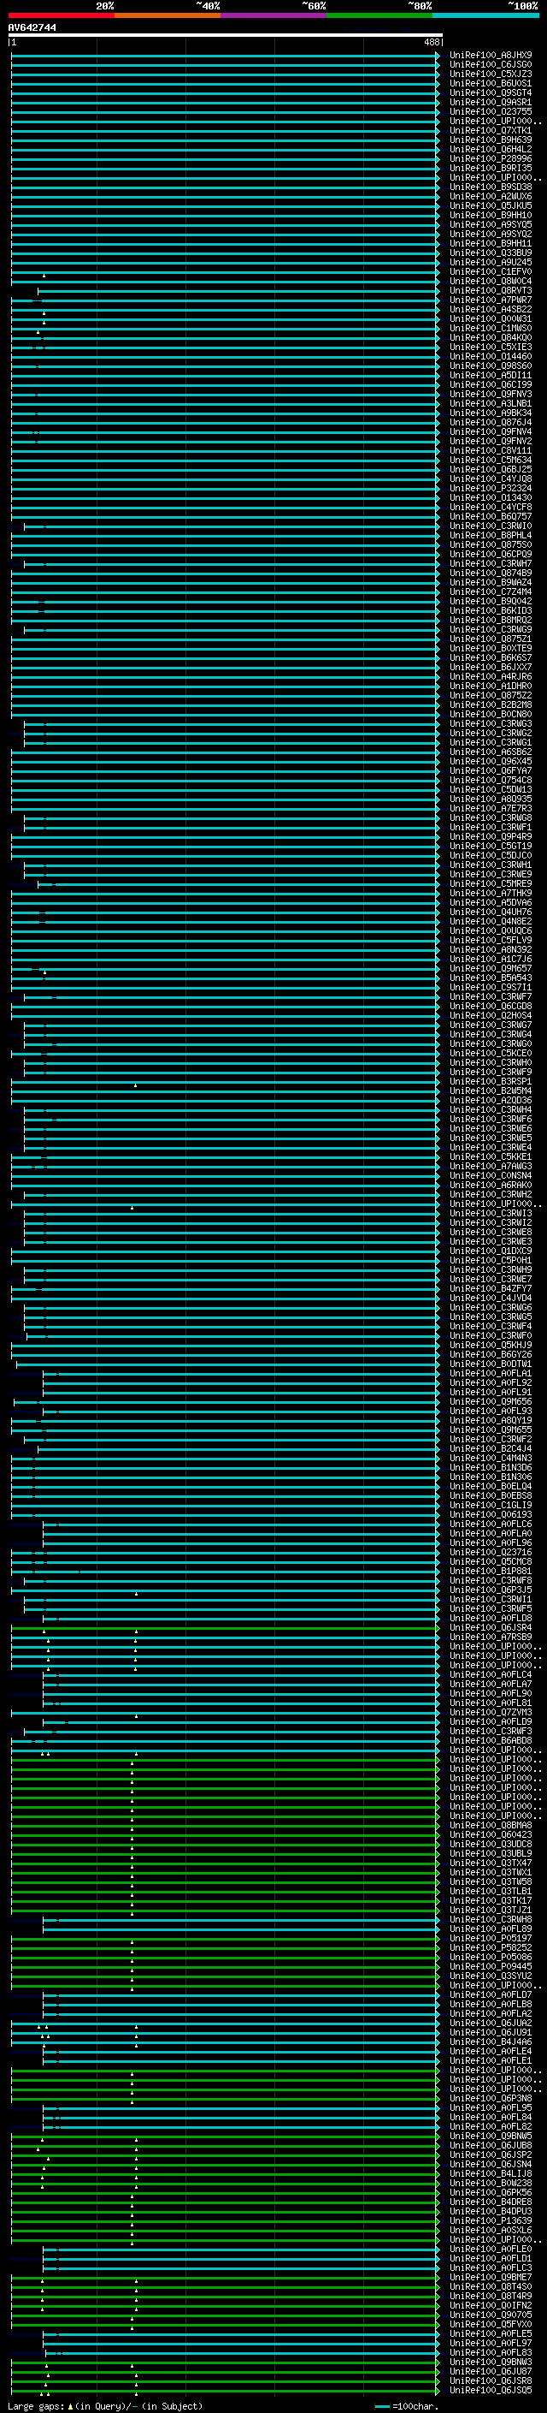The width and height of the screenshot is (547, 2413).
Task: Select hit UniRef100_B4ZFY7
Action: point(491,1288)
